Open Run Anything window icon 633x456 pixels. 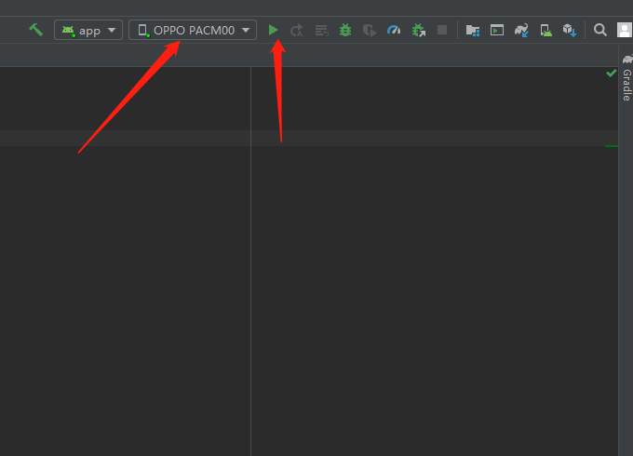(x=497, y=31)
